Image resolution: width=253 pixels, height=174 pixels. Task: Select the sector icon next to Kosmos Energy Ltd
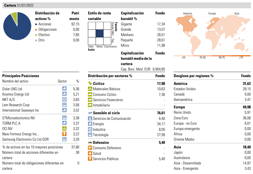(x=64, y=94)
